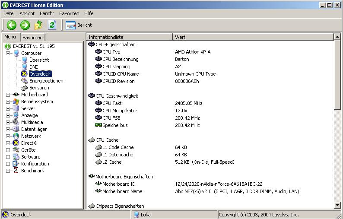Viewport: 343px width, 219px height.
Task: Click the DMI tree icon
Action: point(25,67)
